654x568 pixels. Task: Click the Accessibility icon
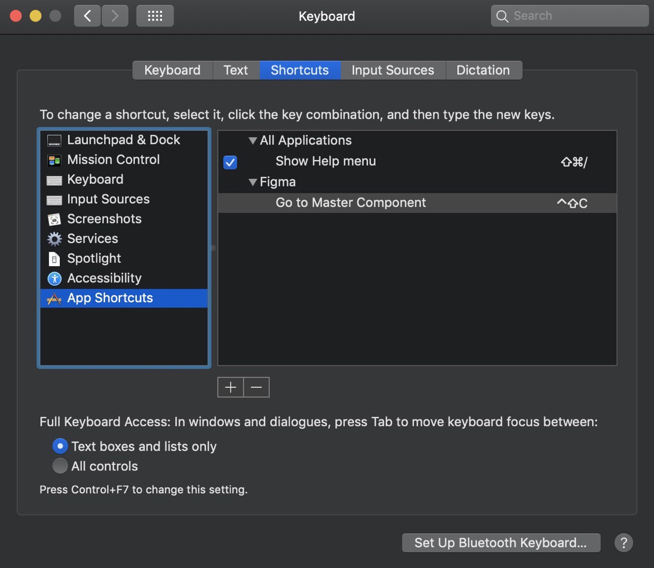point(54,278)
